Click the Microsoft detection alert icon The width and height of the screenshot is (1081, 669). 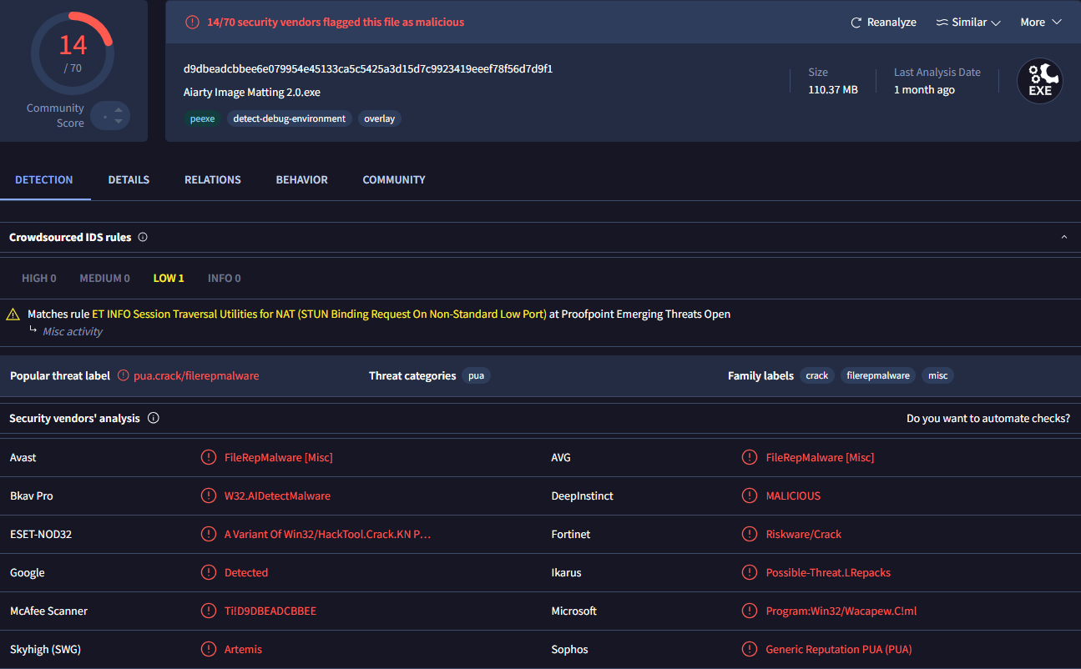750,611
